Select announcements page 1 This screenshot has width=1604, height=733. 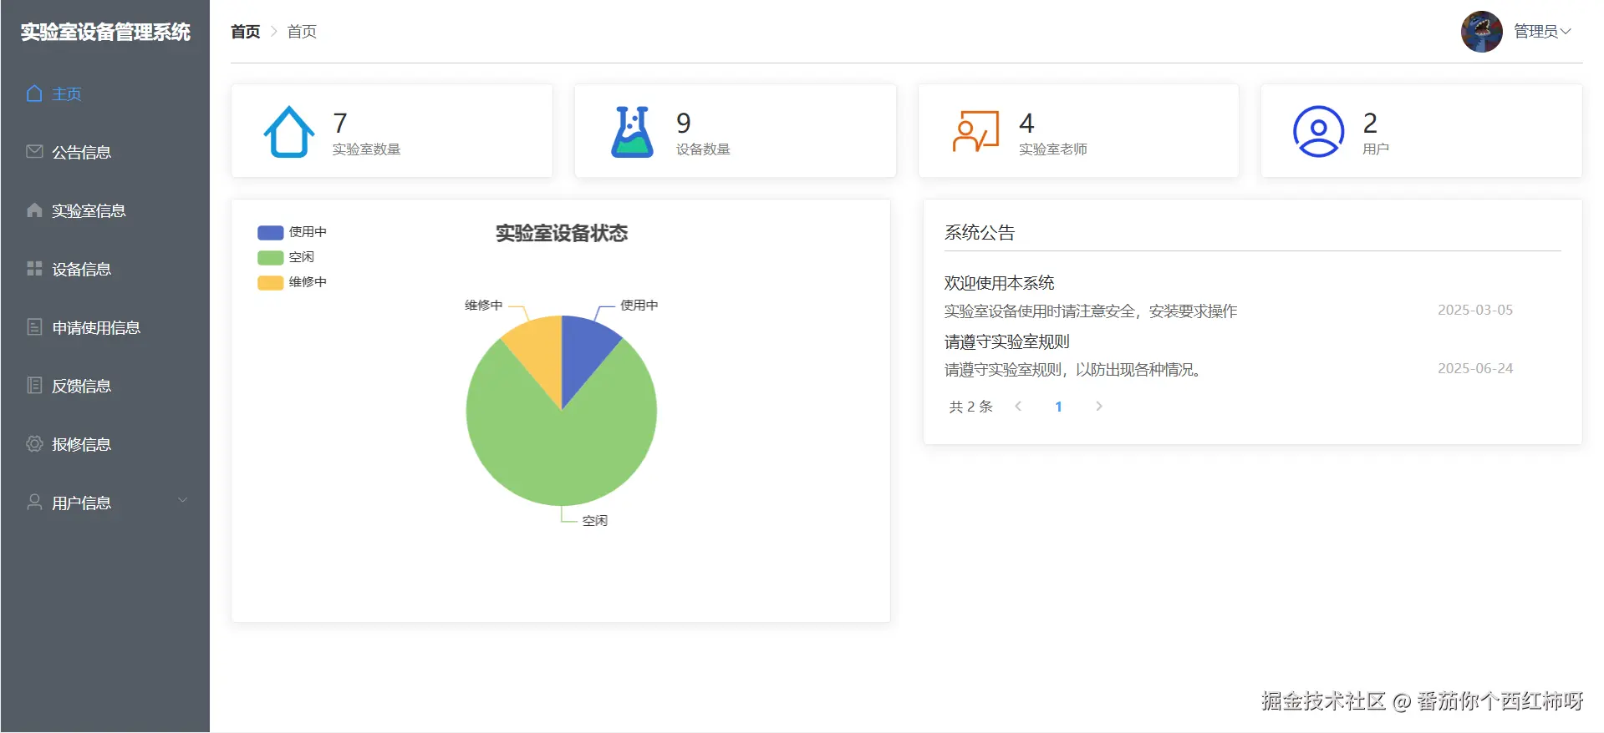1058,407
